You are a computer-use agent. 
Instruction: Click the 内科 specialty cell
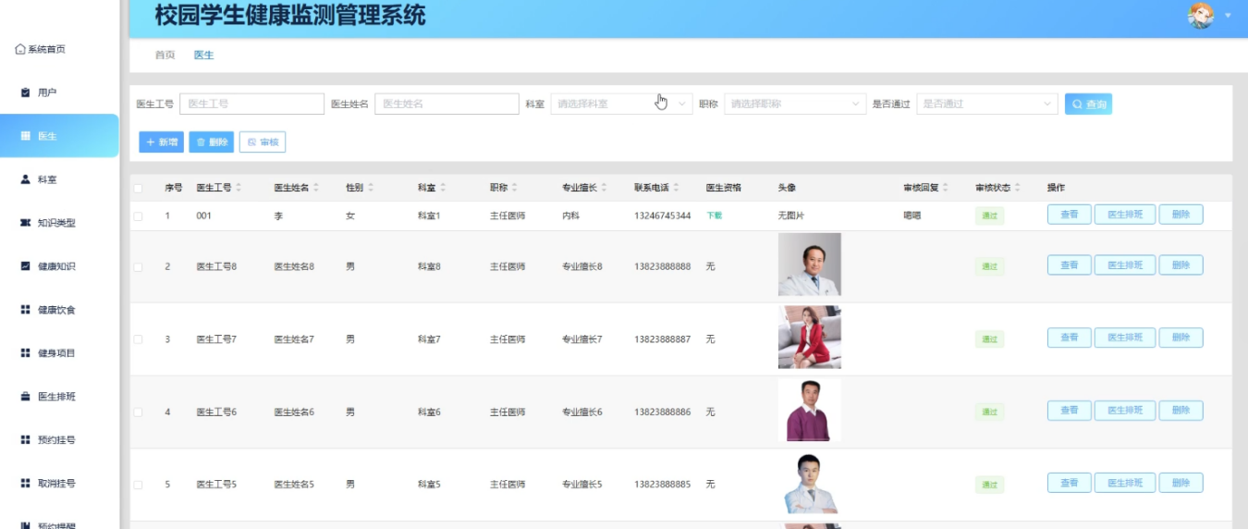(570, 215)
